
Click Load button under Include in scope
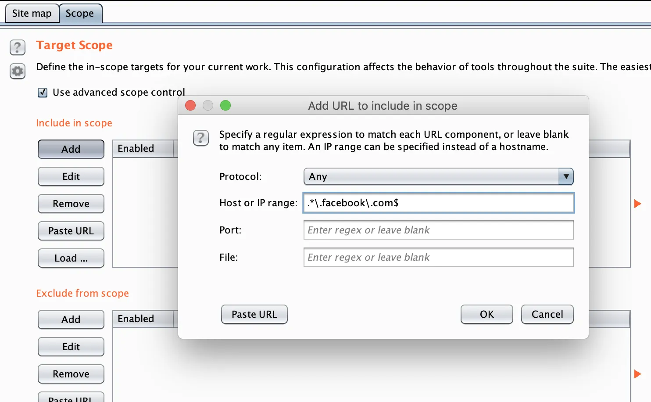click(71, 258)
